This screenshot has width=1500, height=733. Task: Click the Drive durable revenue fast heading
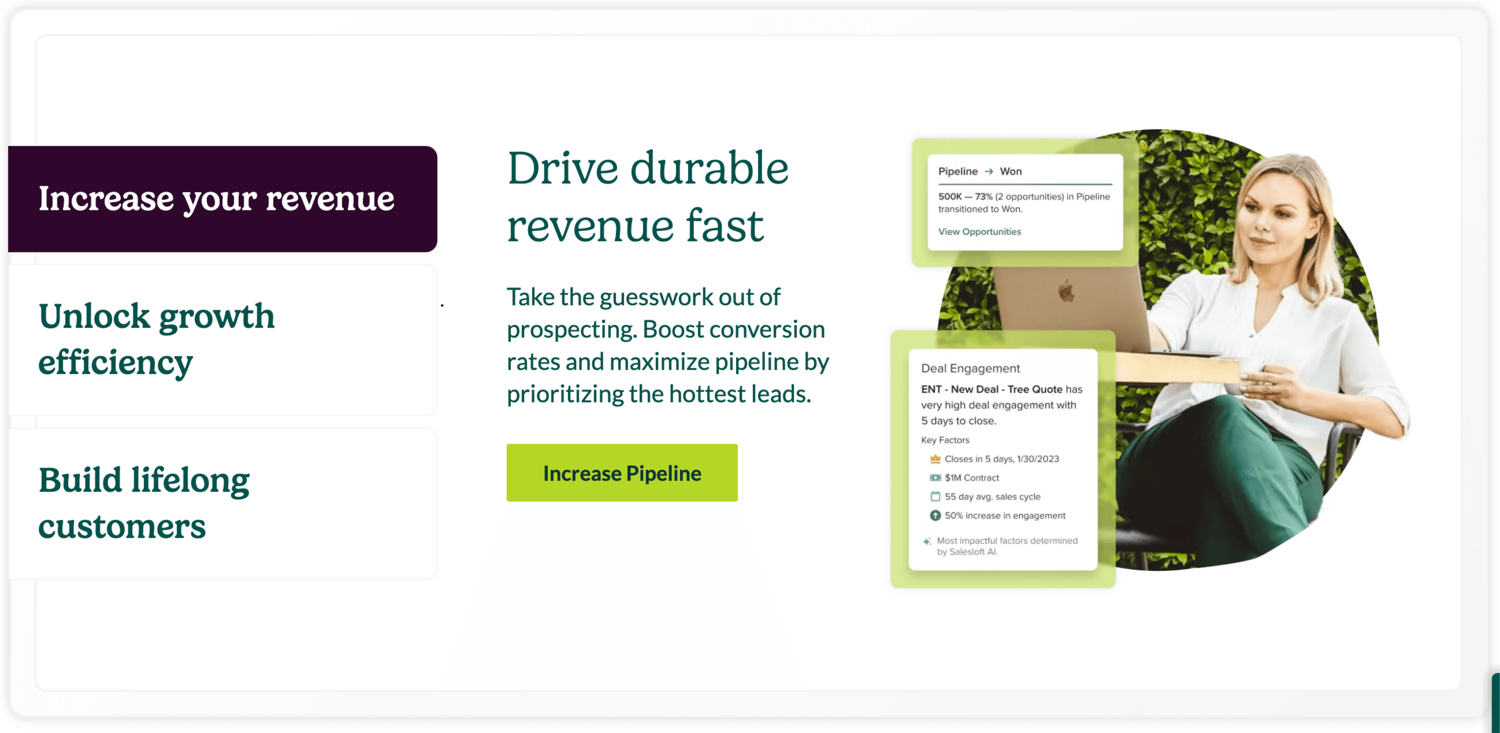(648, 197)
